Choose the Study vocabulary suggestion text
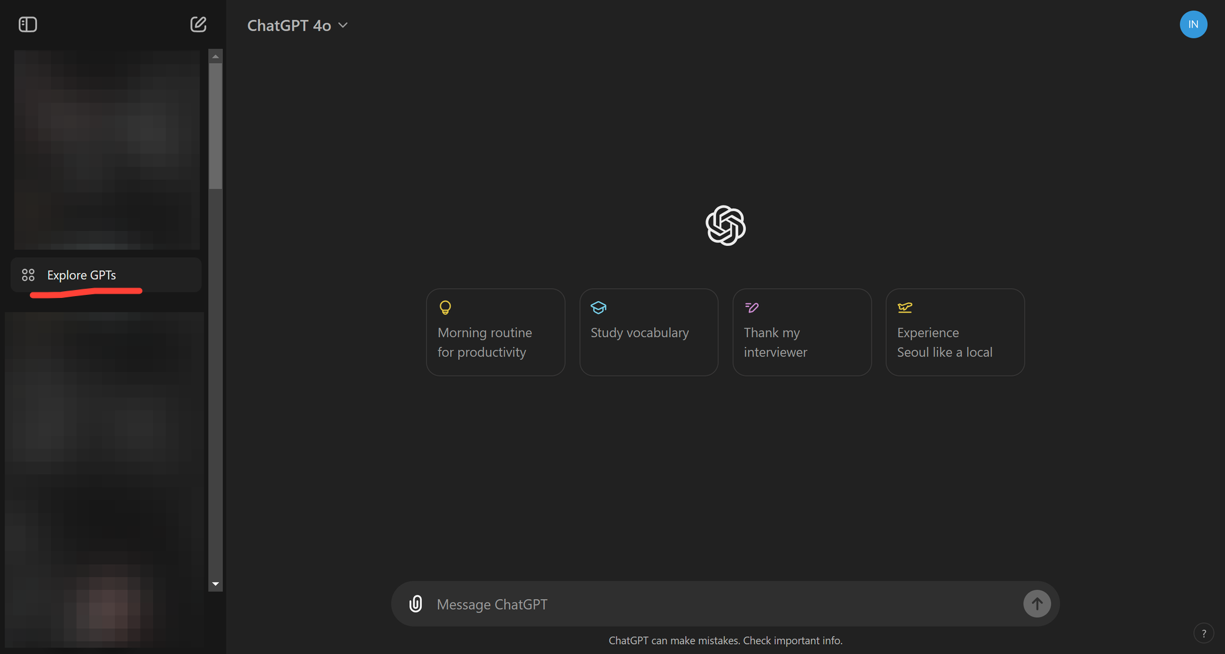1225x654 pixels. click(x=639, y=333)
